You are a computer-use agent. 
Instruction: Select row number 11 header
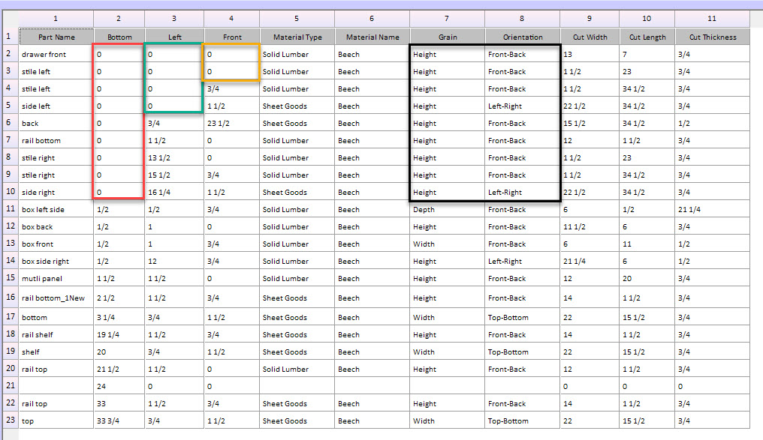[11, 209]
